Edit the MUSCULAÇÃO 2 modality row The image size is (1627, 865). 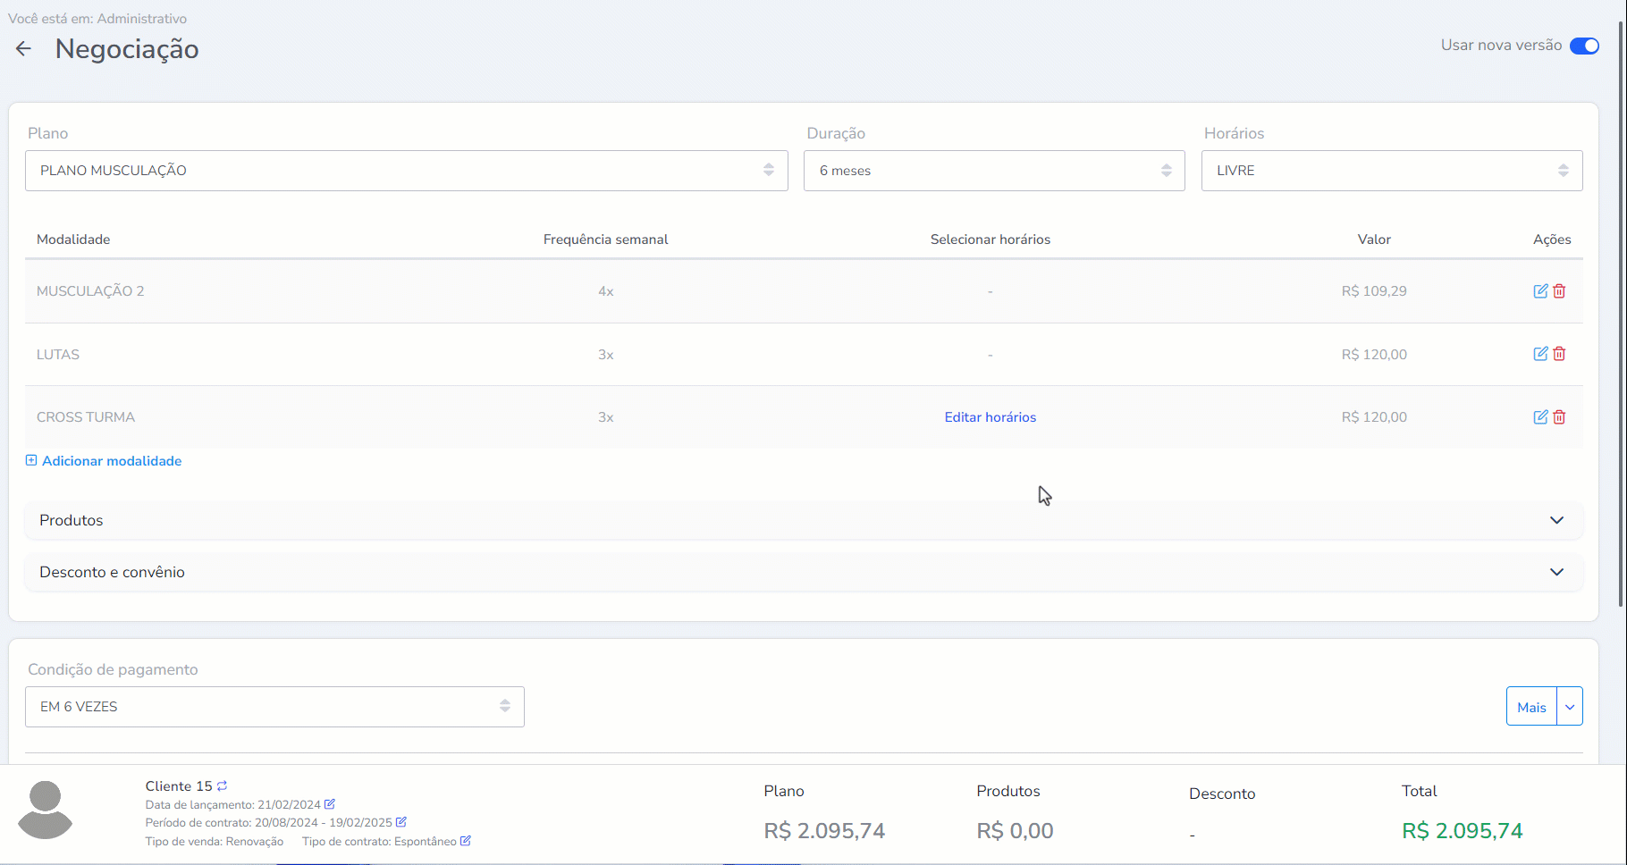click(1540, 291)
